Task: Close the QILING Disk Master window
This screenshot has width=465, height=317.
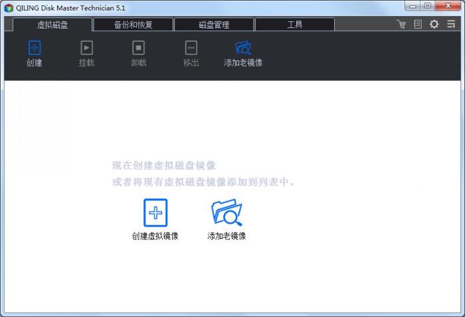Action: 448,6
